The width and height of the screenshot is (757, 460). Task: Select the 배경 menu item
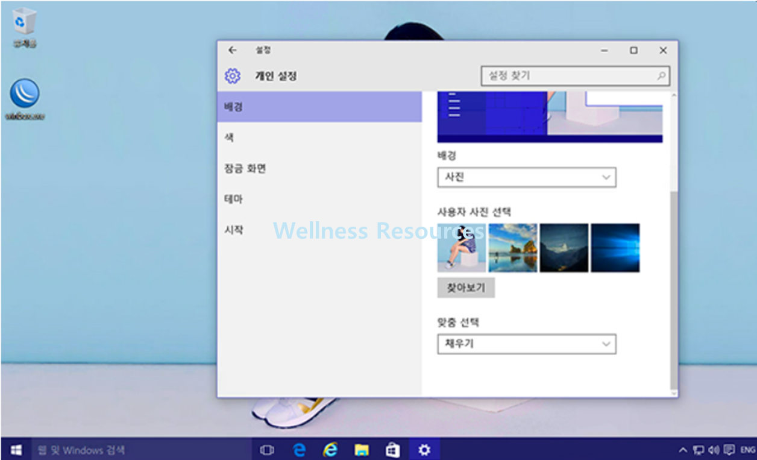[x=319, y=107]
